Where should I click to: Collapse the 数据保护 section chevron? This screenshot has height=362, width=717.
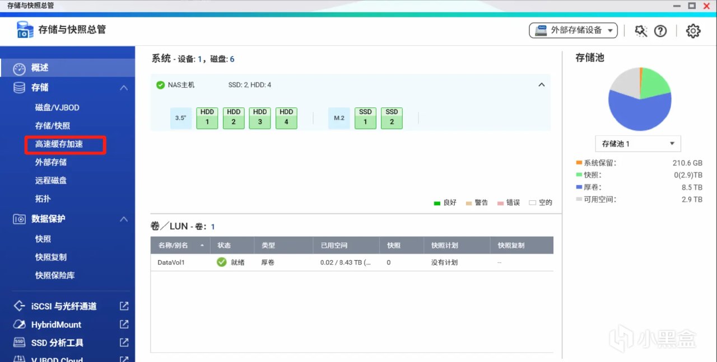click(x=124, y=219)
